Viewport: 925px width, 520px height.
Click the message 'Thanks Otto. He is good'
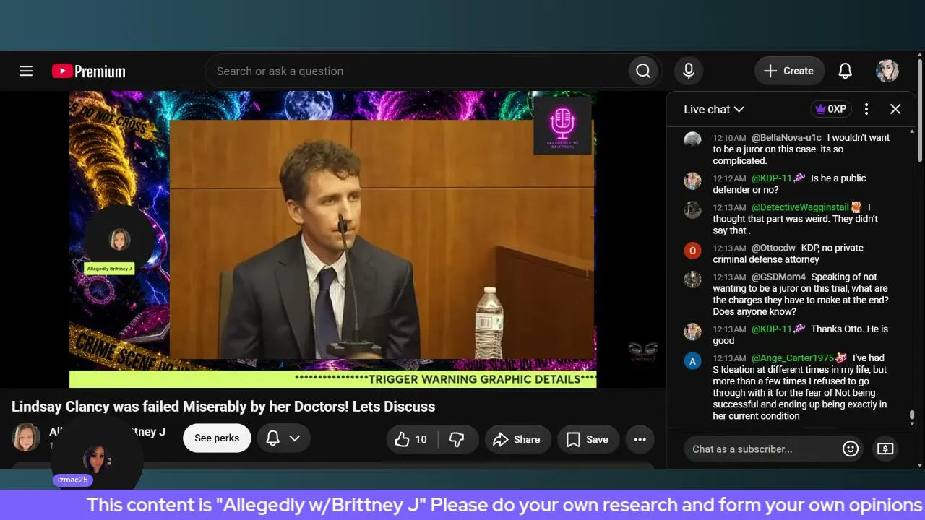point(801,334)
